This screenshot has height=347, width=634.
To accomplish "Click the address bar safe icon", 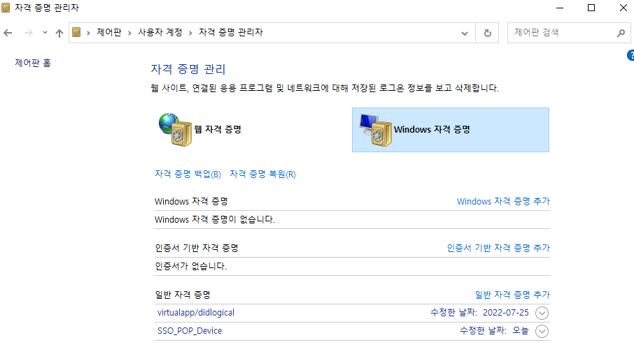I will 76,32.
